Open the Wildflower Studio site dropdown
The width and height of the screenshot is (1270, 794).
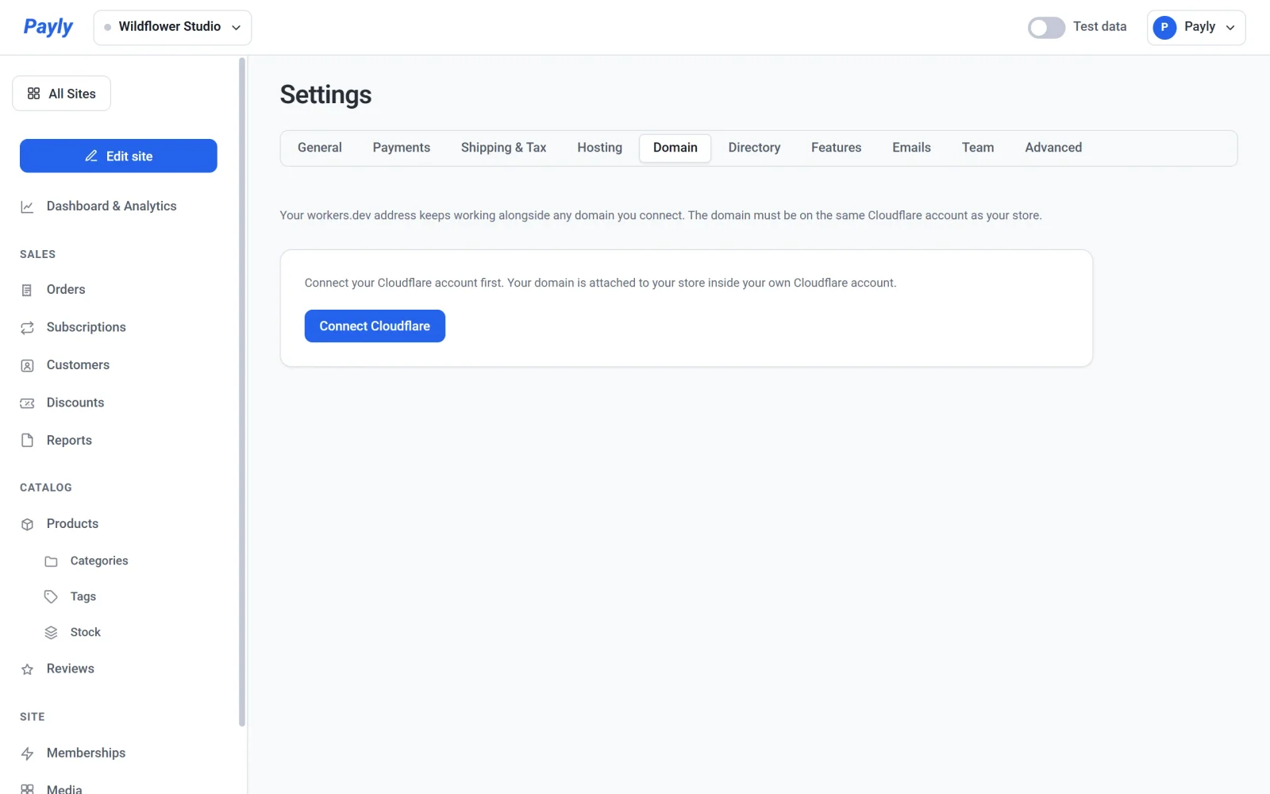click(x=172, y=27)
